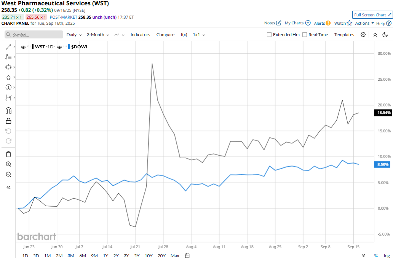393x258 pixels.
Task: Toggle $DOWI series visibility eye
Action: pos(59,47)
